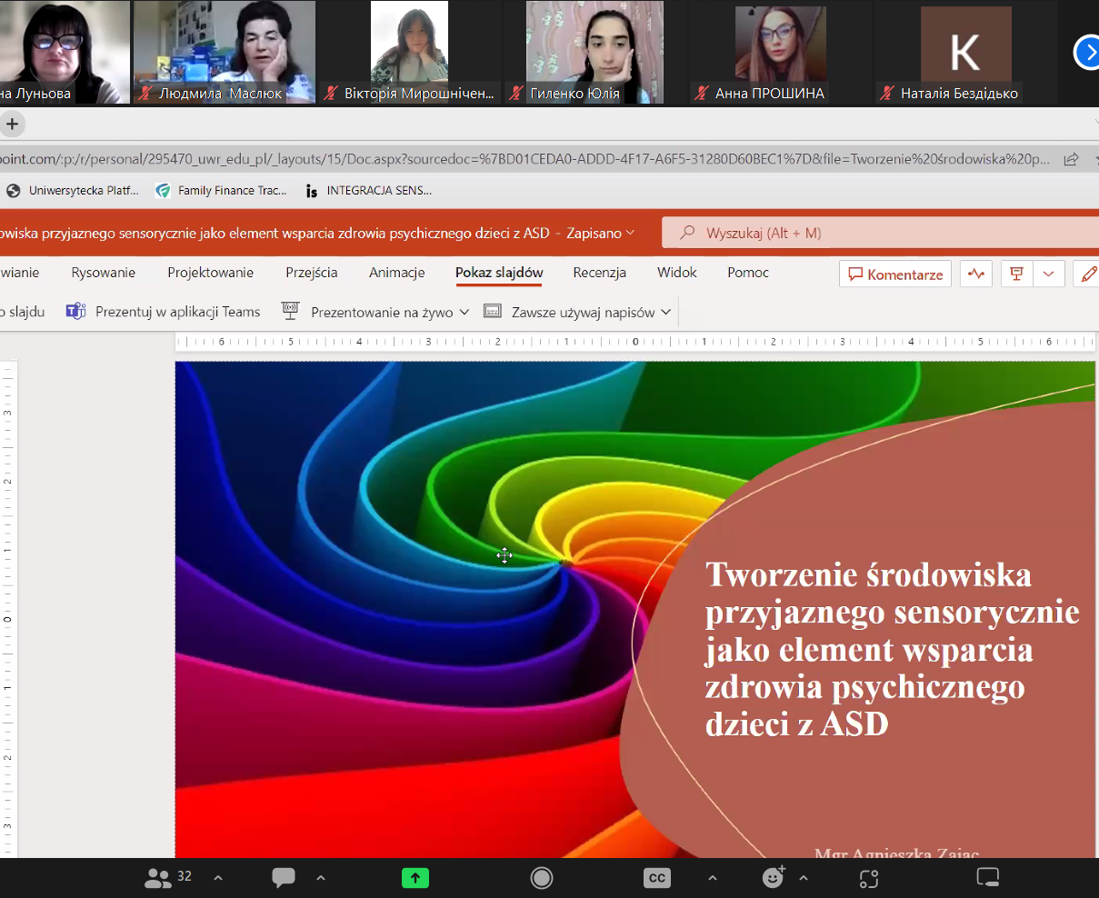Screen dimensions: 1099x898
Task: Expand the Prezentowanie na żywo dropdown
Action: pyautogui.click(x=465, y=312)
